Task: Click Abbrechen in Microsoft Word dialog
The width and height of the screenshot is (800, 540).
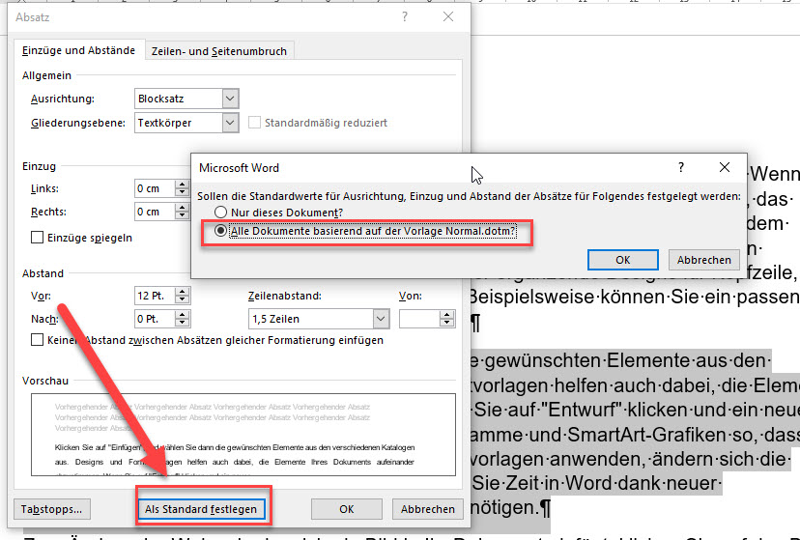Action: (x=703, y=260)
